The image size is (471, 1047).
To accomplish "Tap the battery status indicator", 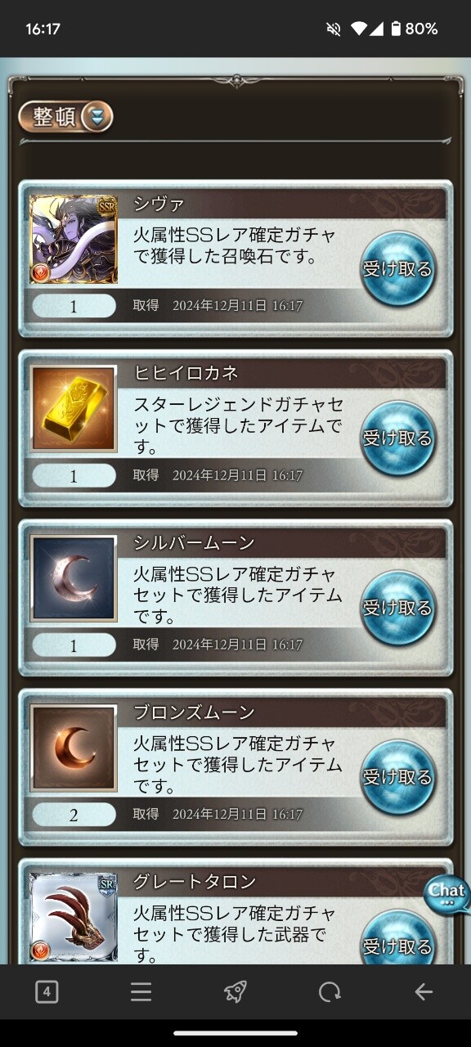I will click(396, 29).
